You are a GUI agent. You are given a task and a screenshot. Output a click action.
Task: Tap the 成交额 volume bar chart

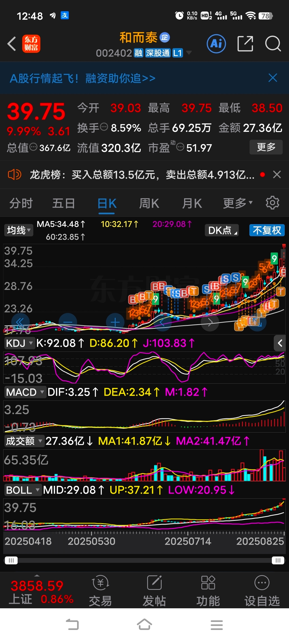coord(144,465)
